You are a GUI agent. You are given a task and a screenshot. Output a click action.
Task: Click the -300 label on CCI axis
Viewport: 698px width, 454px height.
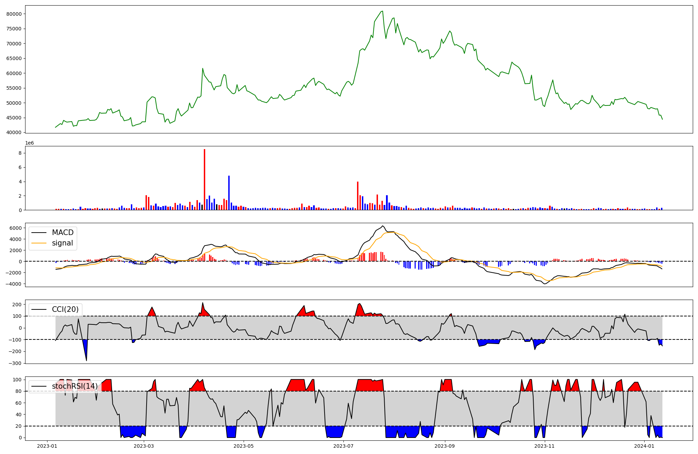tap(14, 363)
